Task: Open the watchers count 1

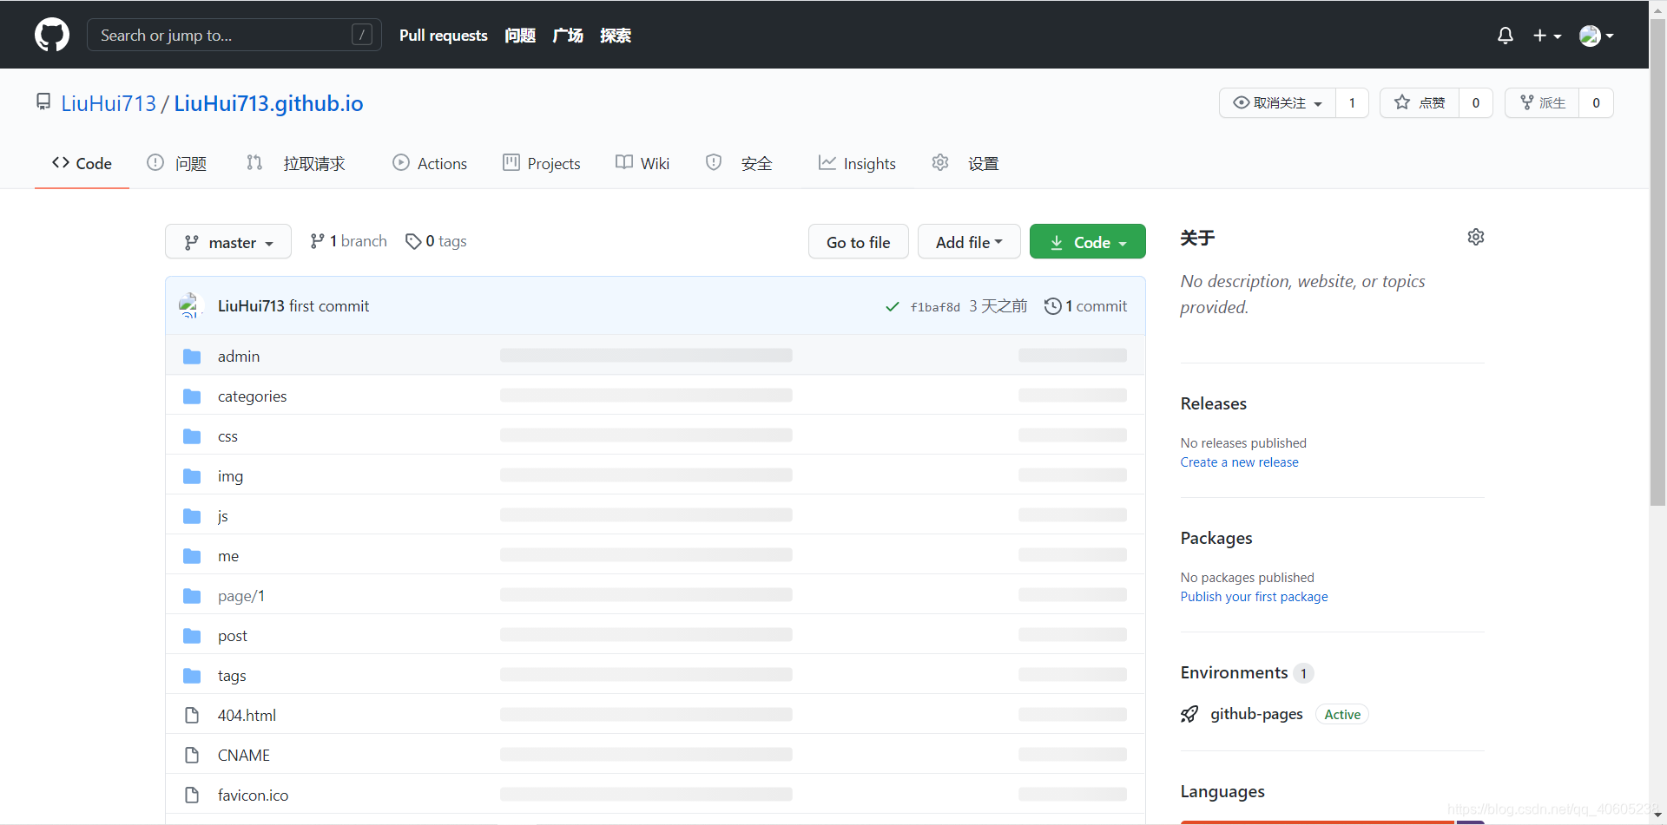Action: (x=1352, y=102)
